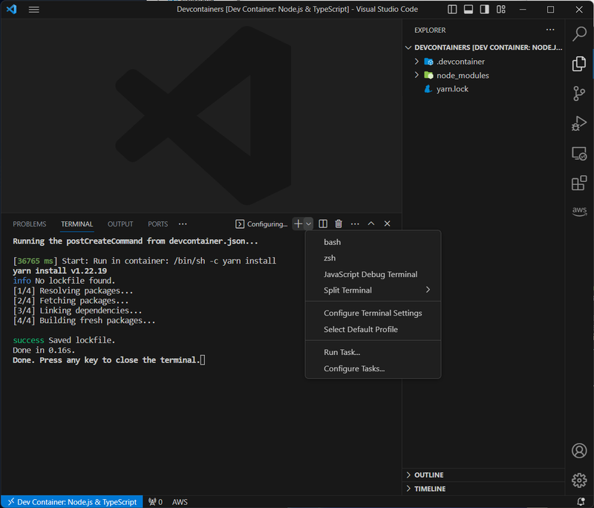Open the hamburger application menu
Screen dimensions: 594x508
pos(33,10)
